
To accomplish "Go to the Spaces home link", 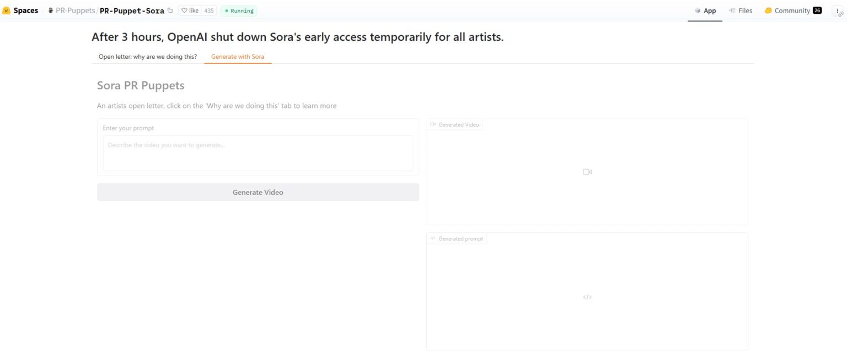I will coord(25,10).
